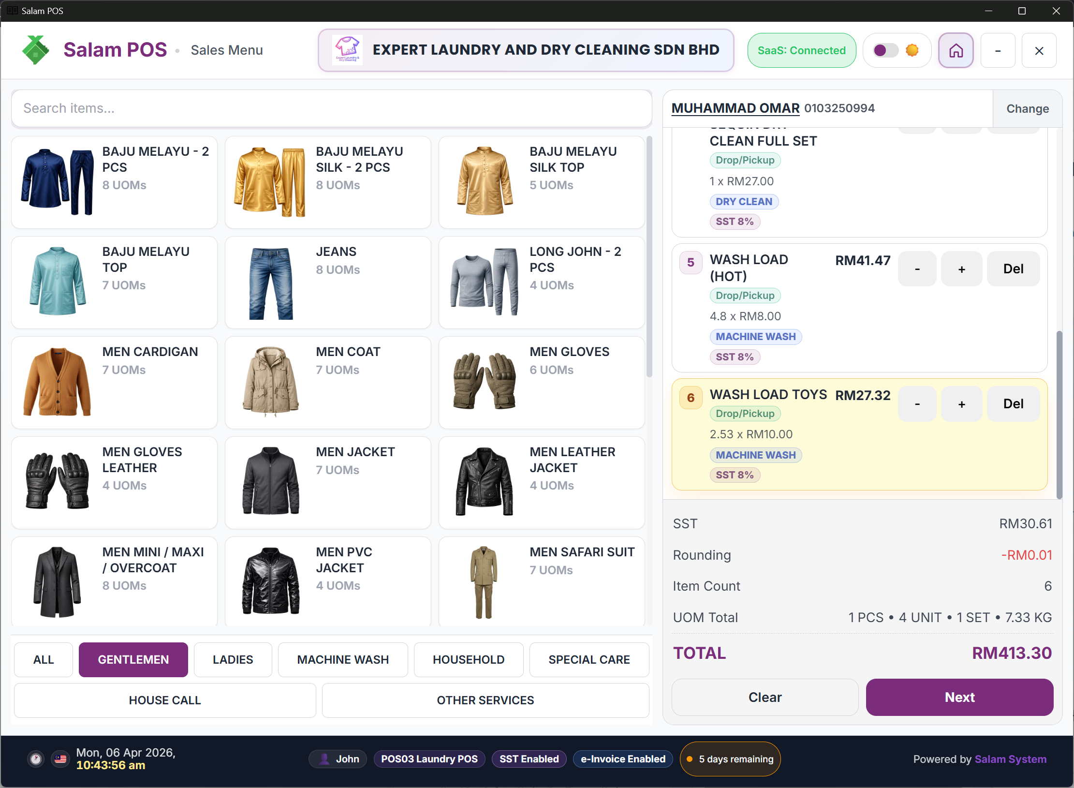The width and height of the screenshot is (1074, 788).
Task: Click the e-Invoice Enabled status badge
Action: click(x=623, y=759)
